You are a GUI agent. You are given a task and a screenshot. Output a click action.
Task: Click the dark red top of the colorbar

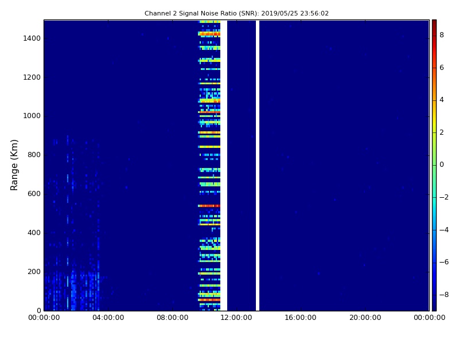pyautogui.click(x=434, y=24)
